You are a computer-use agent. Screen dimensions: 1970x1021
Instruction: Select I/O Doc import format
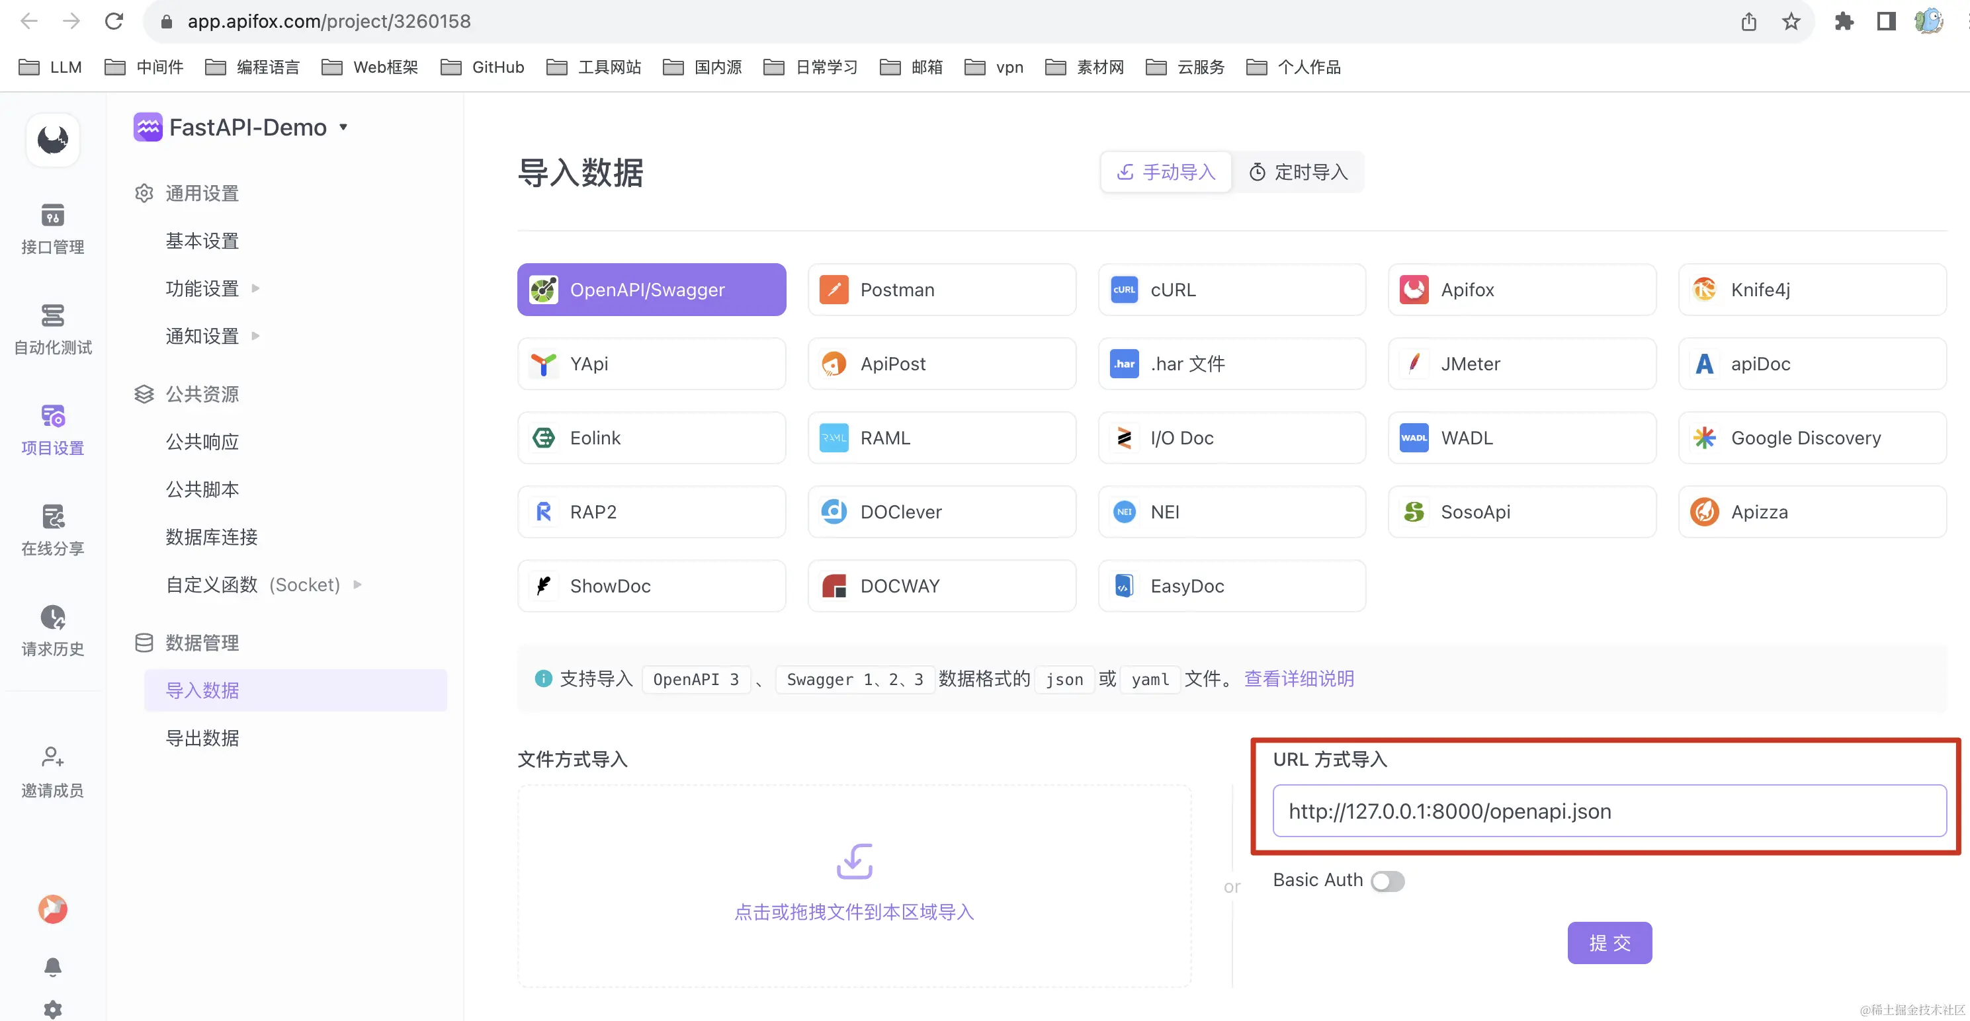(x=1232, y=438)
